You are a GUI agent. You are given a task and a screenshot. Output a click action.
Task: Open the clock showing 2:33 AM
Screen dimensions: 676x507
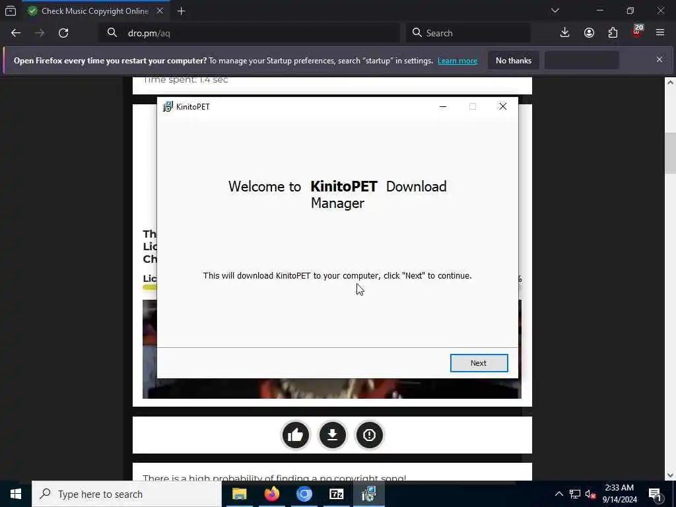(x=619, y=494)
